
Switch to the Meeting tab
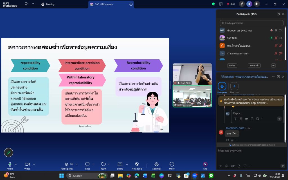coord(48,4)
